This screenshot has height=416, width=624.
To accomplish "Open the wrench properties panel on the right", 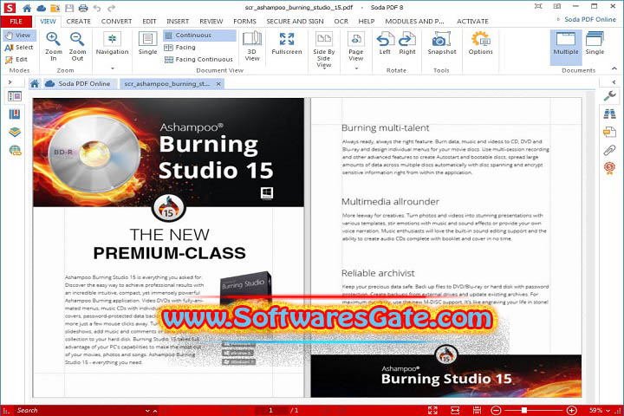I will click(x=609, y=96).
